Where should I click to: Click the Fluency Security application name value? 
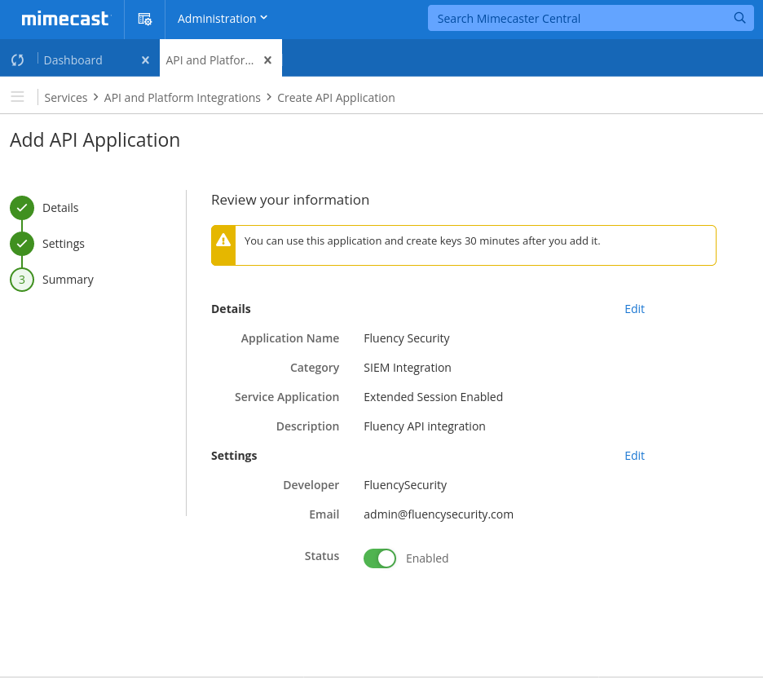tap(407, 338)
